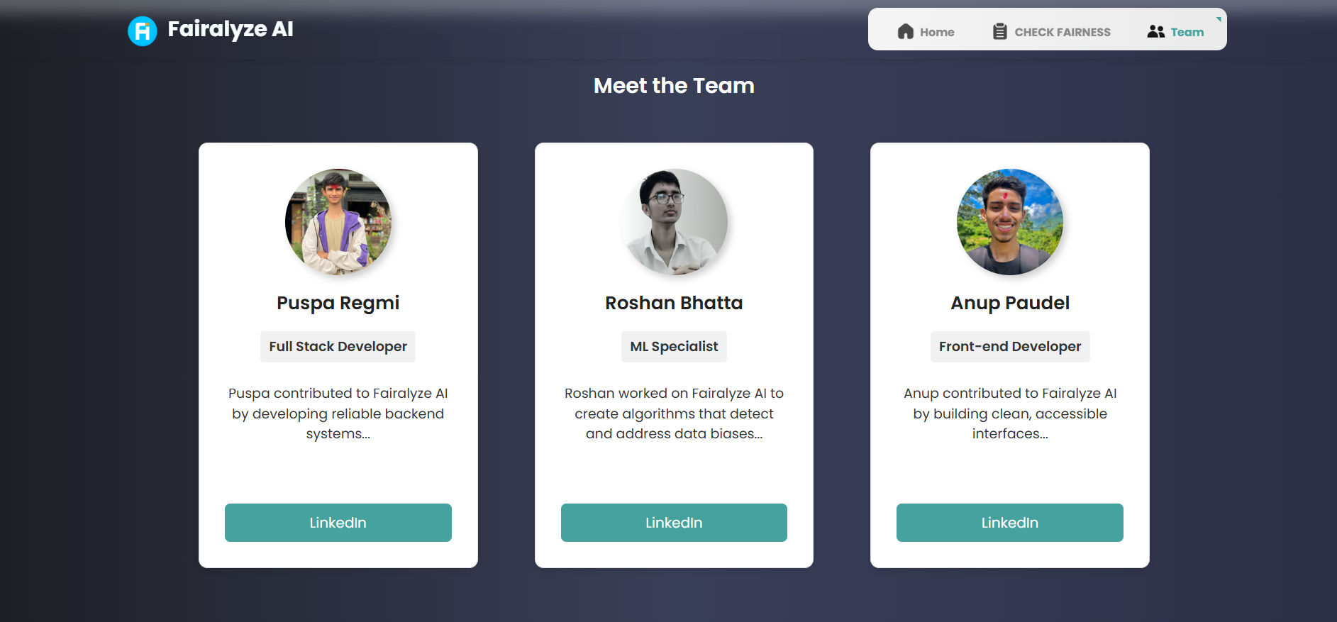Open Puspa Regmi's LinkedIn button

click(x=338, y=523)
